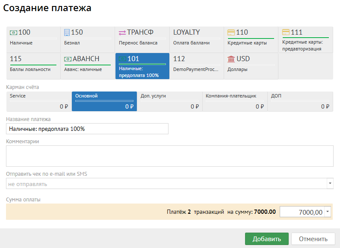Viewport: 340px width, 248px height.
Task: Choose the Компания-плательщик pocket
Action: 235,101
